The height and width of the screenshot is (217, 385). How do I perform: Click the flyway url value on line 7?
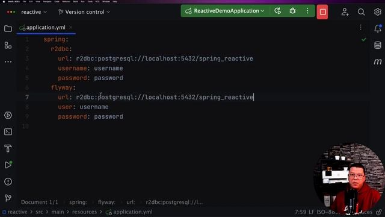(x=164, y=97)
